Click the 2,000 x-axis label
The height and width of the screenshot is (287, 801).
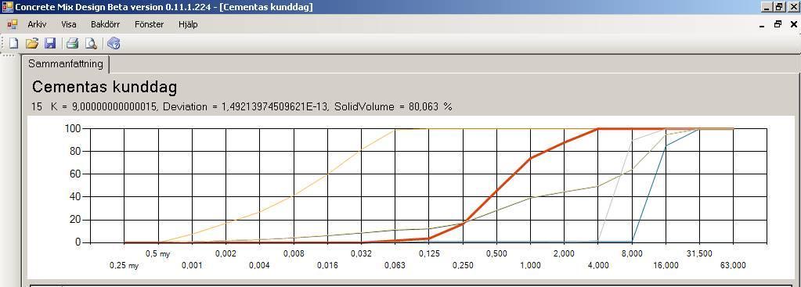click(x=564, y=254)
